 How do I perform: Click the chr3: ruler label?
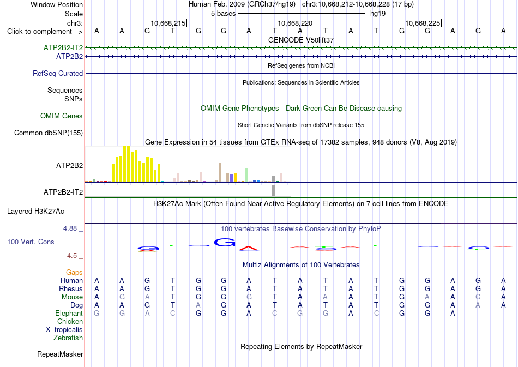pyautogui.click(x=75, y=23)
